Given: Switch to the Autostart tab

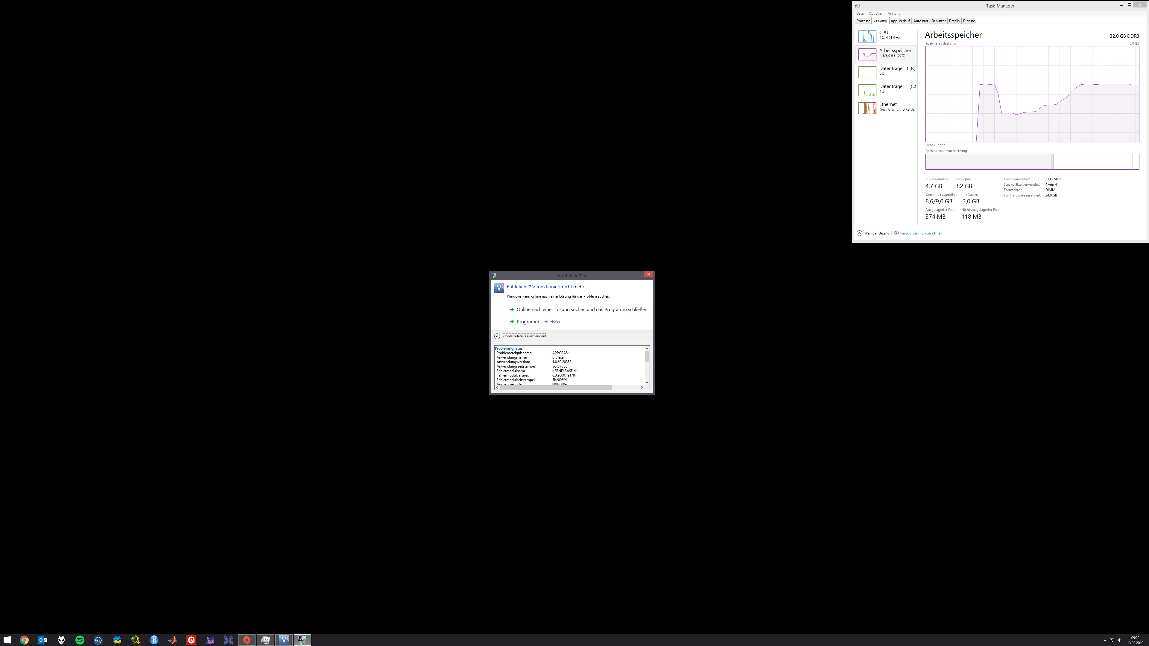Looking at the screenshot, I should point(921,21).
